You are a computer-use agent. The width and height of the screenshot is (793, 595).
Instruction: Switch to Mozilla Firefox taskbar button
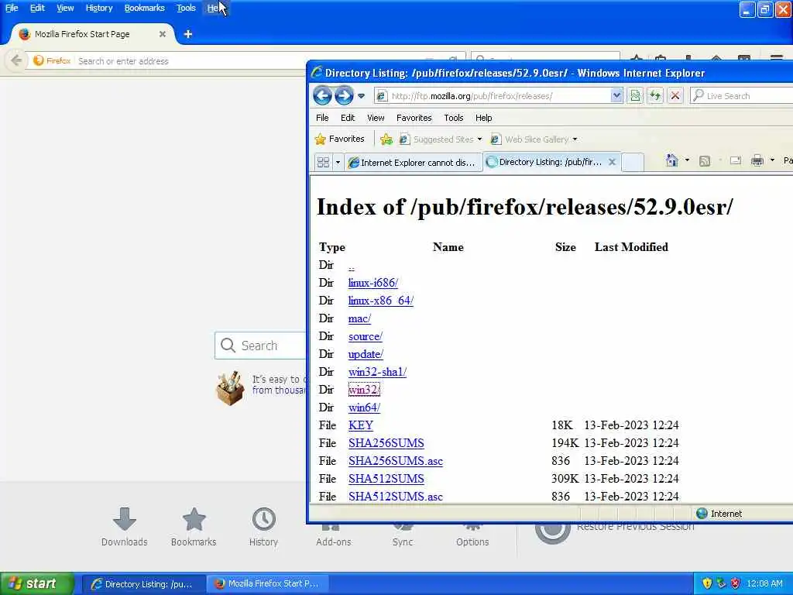268,584
